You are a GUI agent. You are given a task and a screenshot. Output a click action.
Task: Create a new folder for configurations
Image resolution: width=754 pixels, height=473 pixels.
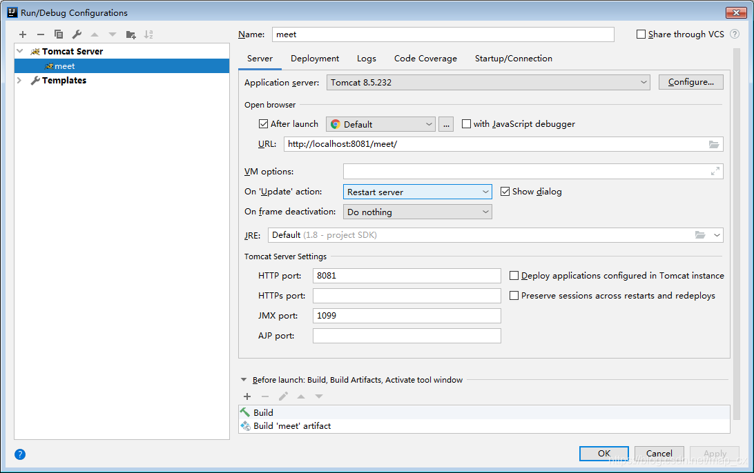coord(130,34)
